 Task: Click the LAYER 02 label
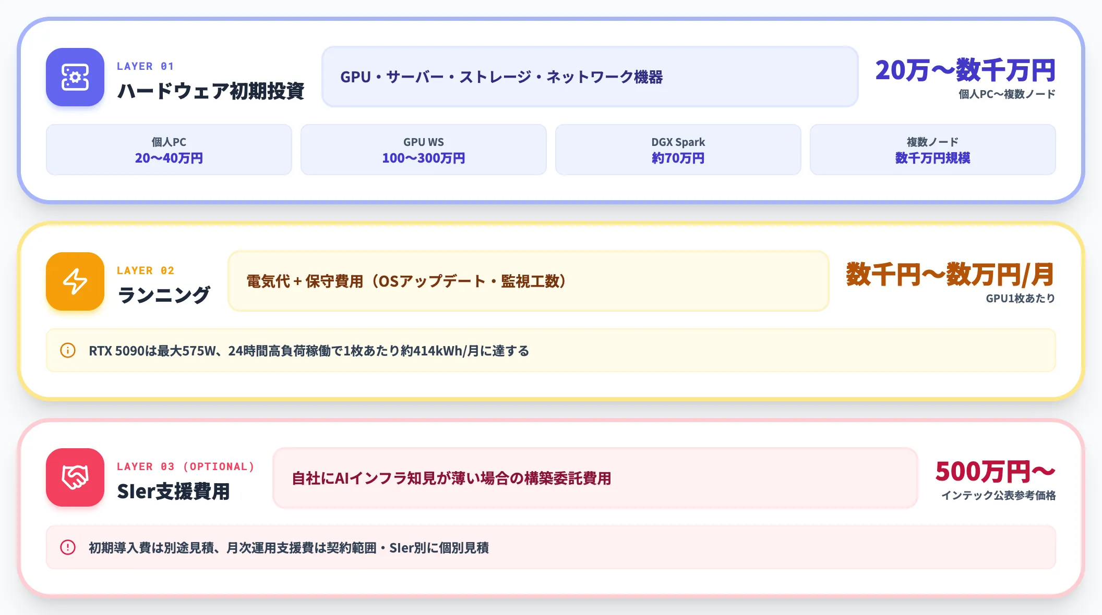146,270
